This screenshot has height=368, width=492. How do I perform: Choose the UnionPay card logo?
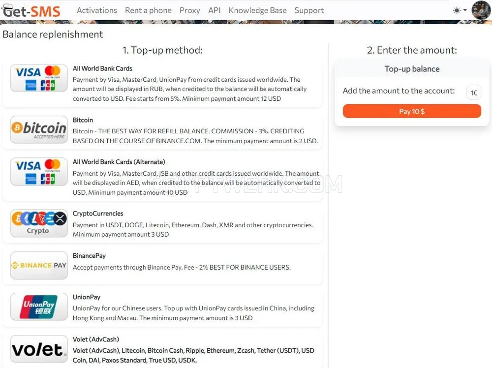[x=39, y=307]
